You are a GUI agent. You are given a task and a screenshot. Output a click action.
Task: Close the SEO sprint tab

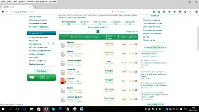click(30, 7)
